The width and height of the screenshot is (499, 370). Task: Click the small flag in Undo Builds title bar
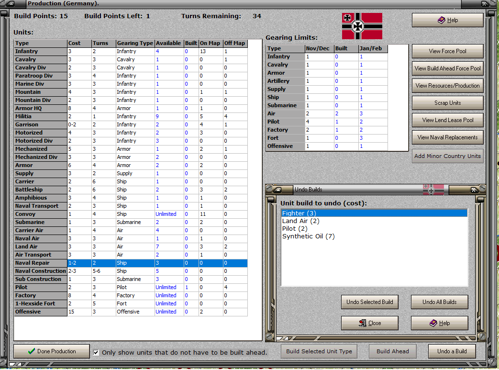pos(433,190)
